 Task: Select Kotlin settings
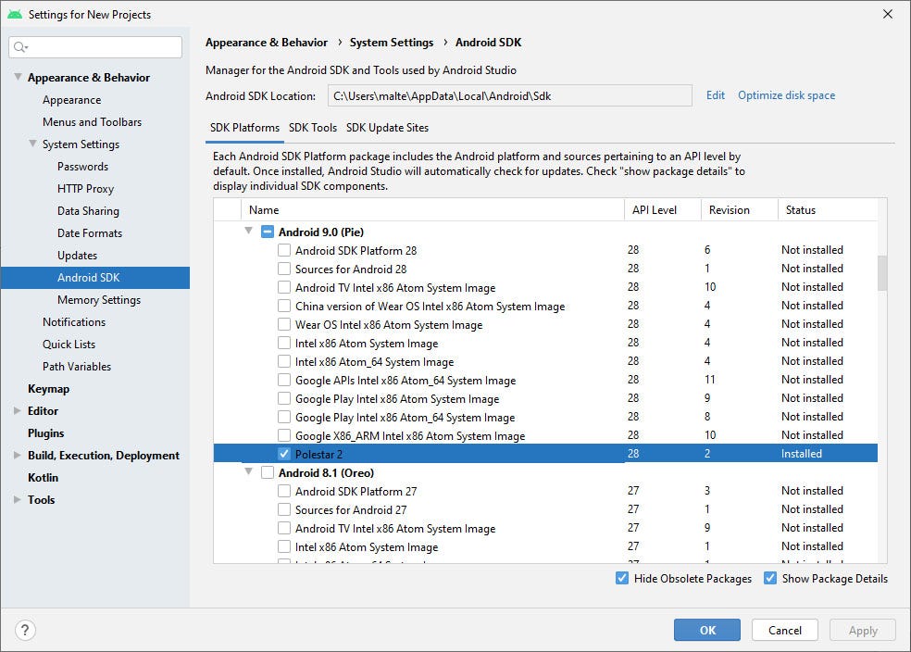tap(43, 478)
